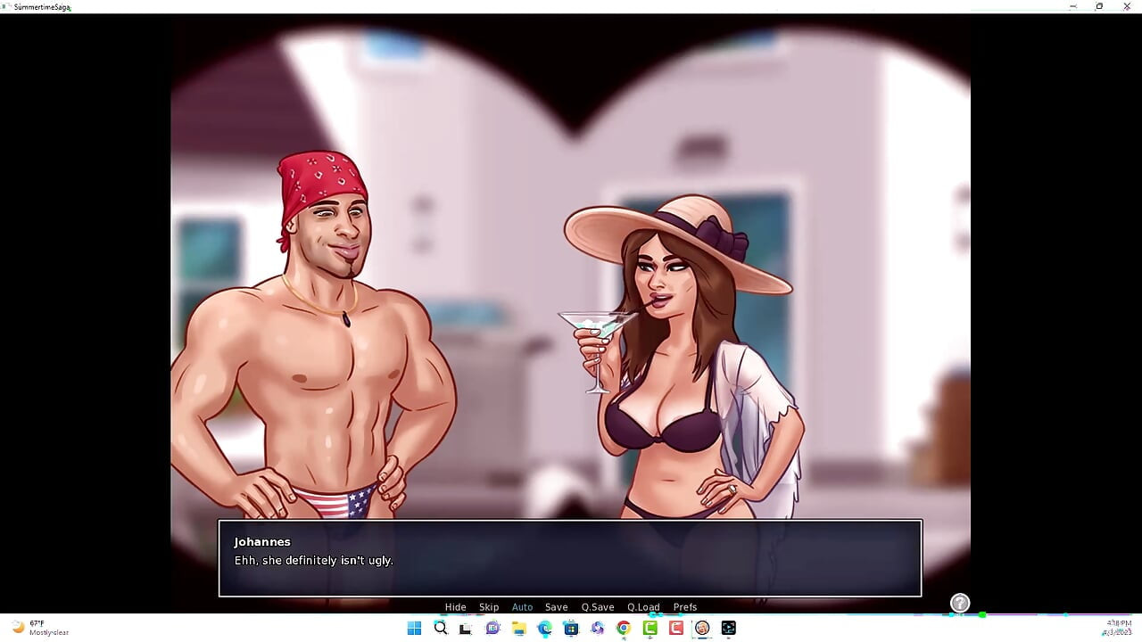Viewport: 1142px width, 642px height.
Task: Open the taskbar Search icon
Action: pyautogui.click(x=440, y=628)
